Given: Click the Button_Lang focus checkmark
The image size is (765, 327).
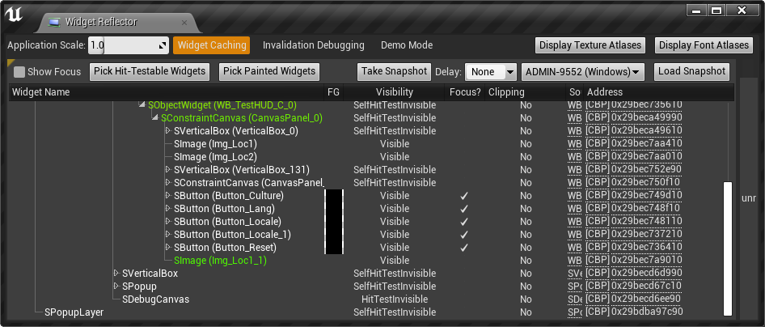Looking at the screenshot, I should 464,208.
